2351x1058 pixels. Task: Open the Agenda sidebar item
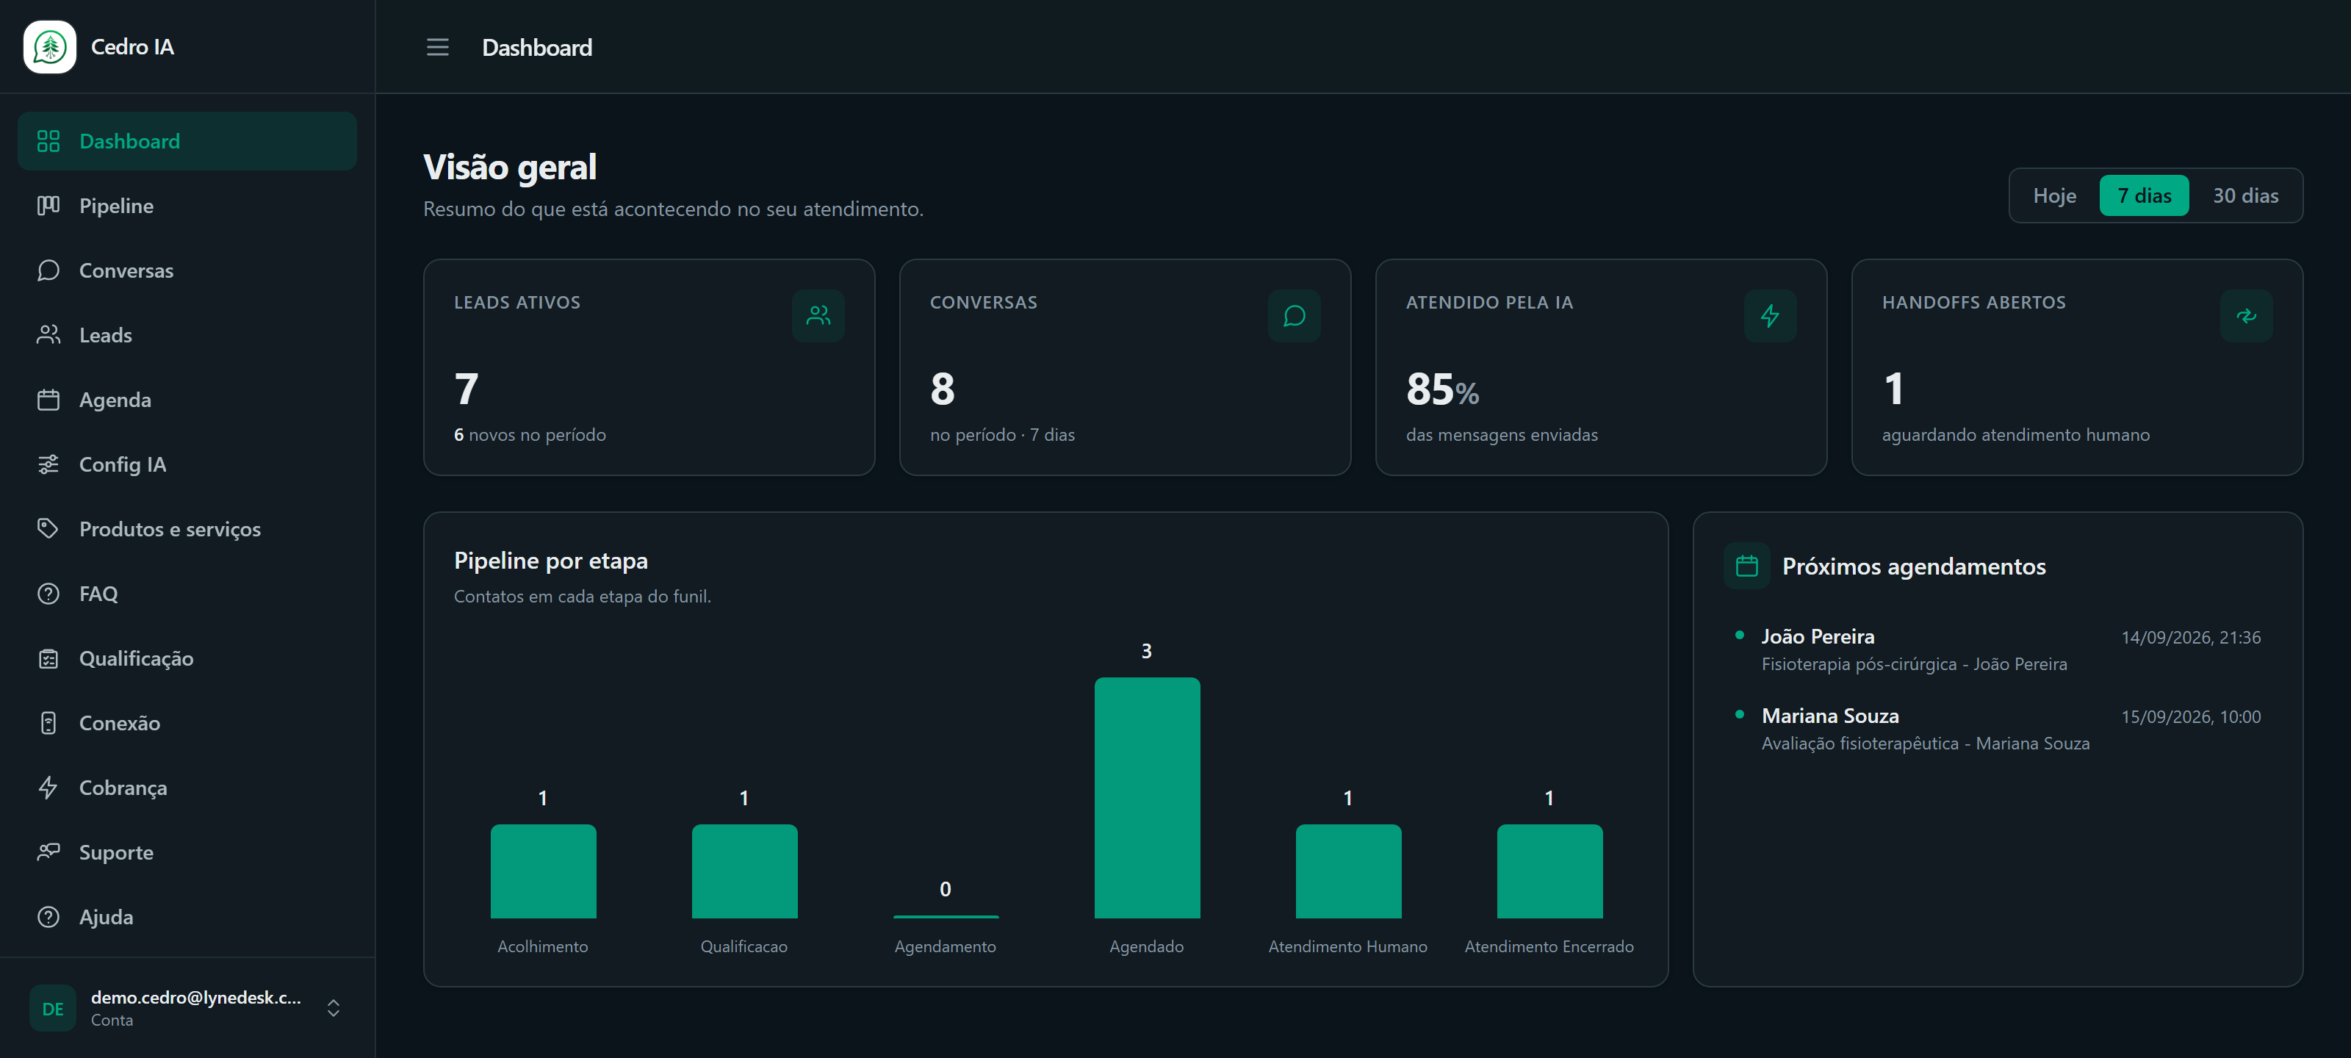point(187,400)
